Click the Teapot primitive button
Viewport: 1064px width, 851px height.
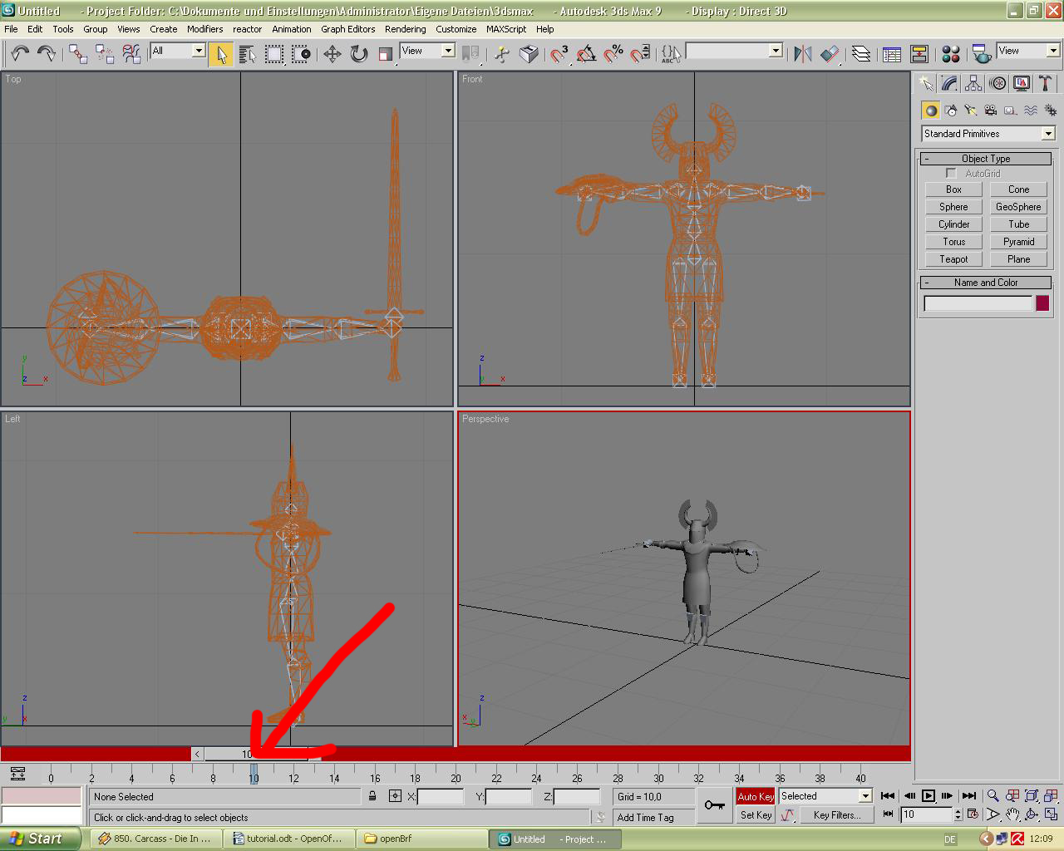click(x=953, y=259)
